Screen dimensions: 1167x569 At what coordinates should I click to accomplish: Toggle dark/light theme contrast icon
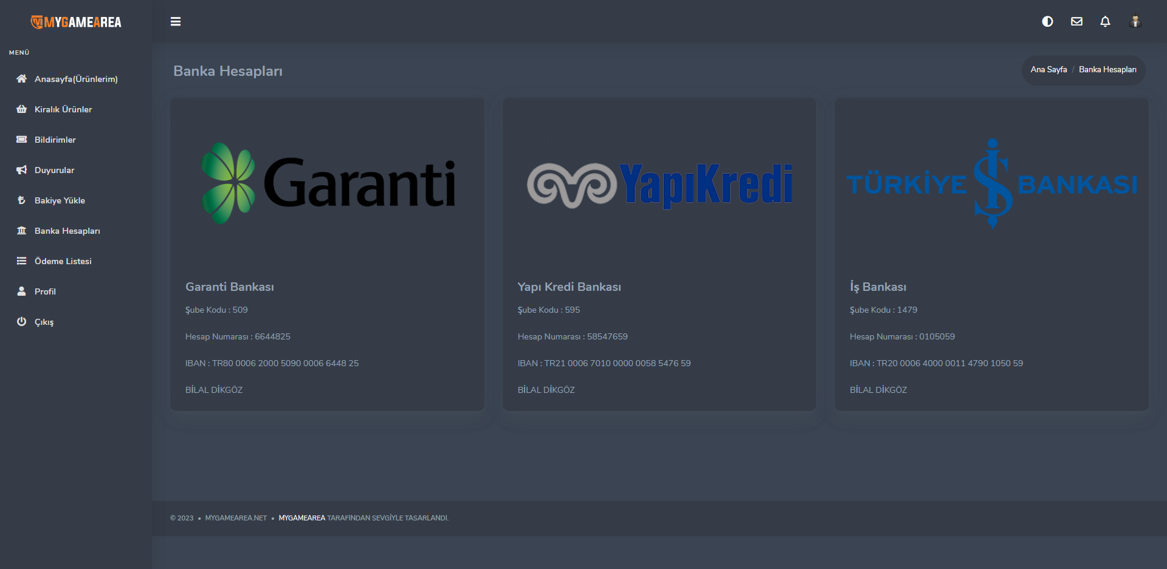pyautogui.click(x=1047, y=22)
